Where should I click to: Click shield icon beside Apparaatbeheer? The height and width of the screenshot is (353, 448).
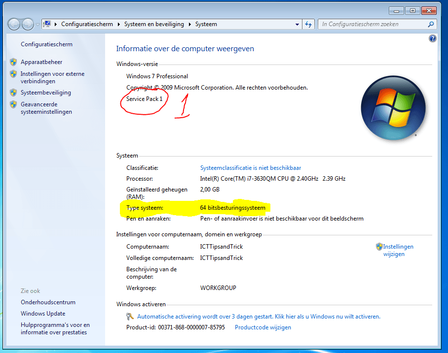pyautogui.click(x=13, y=62)
